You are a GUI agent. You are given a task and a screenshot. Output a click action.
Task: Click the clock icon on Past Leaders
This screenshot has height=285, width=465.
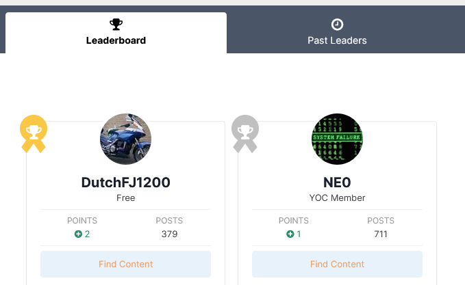337,25
